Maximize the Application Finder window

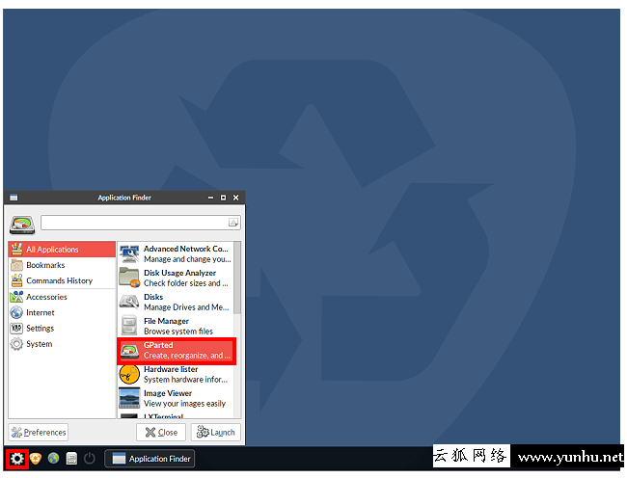coord(223,198)
